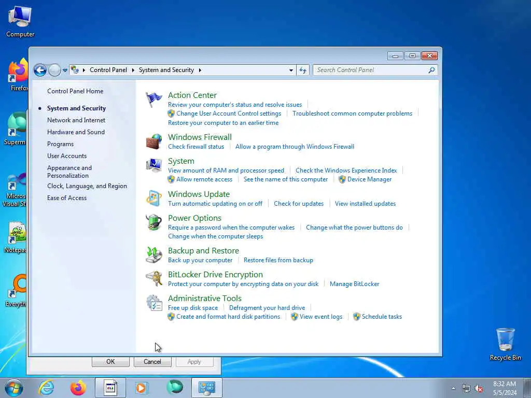Viewport: 531px width, 398px height.
Task: Click the Show desktop strip on the taskbar
Action: coord(527,388)
